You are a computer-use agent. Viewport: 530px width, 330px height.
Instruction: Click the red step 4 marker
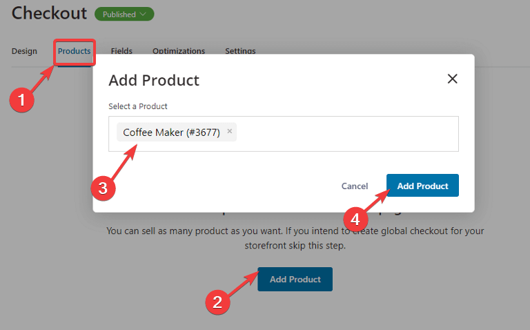[x=355, y=220]
